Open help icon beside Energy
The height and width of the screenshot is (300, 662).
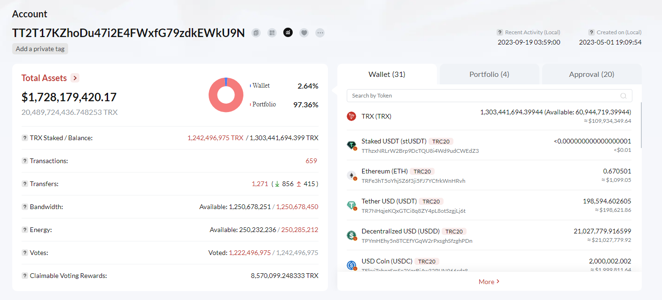tap(24, 230)
